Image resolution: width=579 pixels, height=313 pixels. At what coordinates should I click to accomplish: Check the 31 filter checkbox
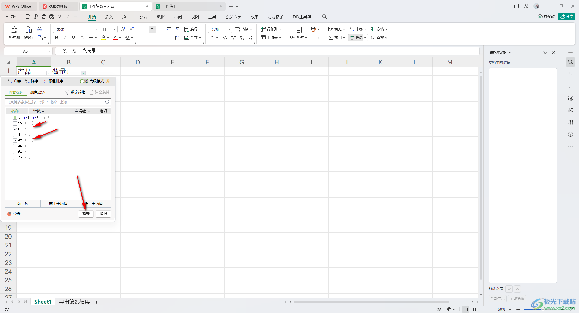coord(15,135)
